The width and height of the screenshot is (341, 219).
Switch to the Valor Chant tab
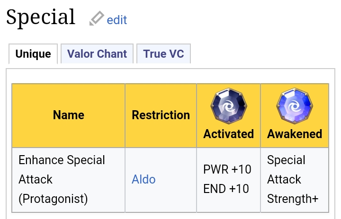coord(97,53)
